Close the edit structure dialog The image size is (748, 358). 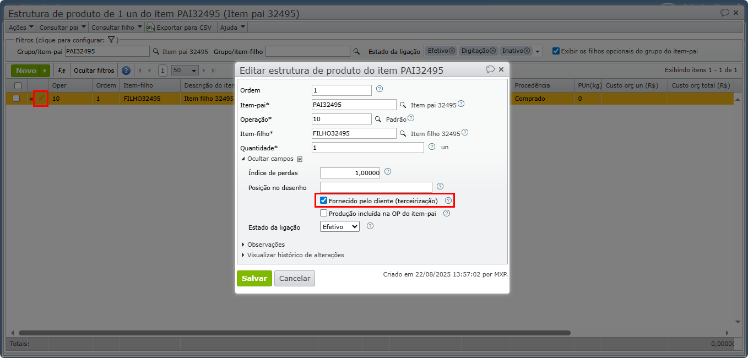[x=501, y=69]
